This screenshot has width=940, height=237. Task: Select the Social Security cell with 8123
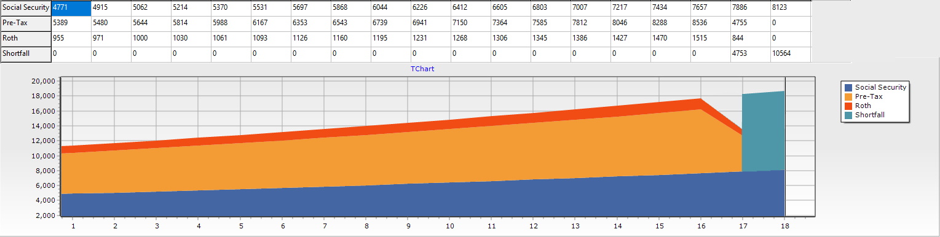point(791,8)
